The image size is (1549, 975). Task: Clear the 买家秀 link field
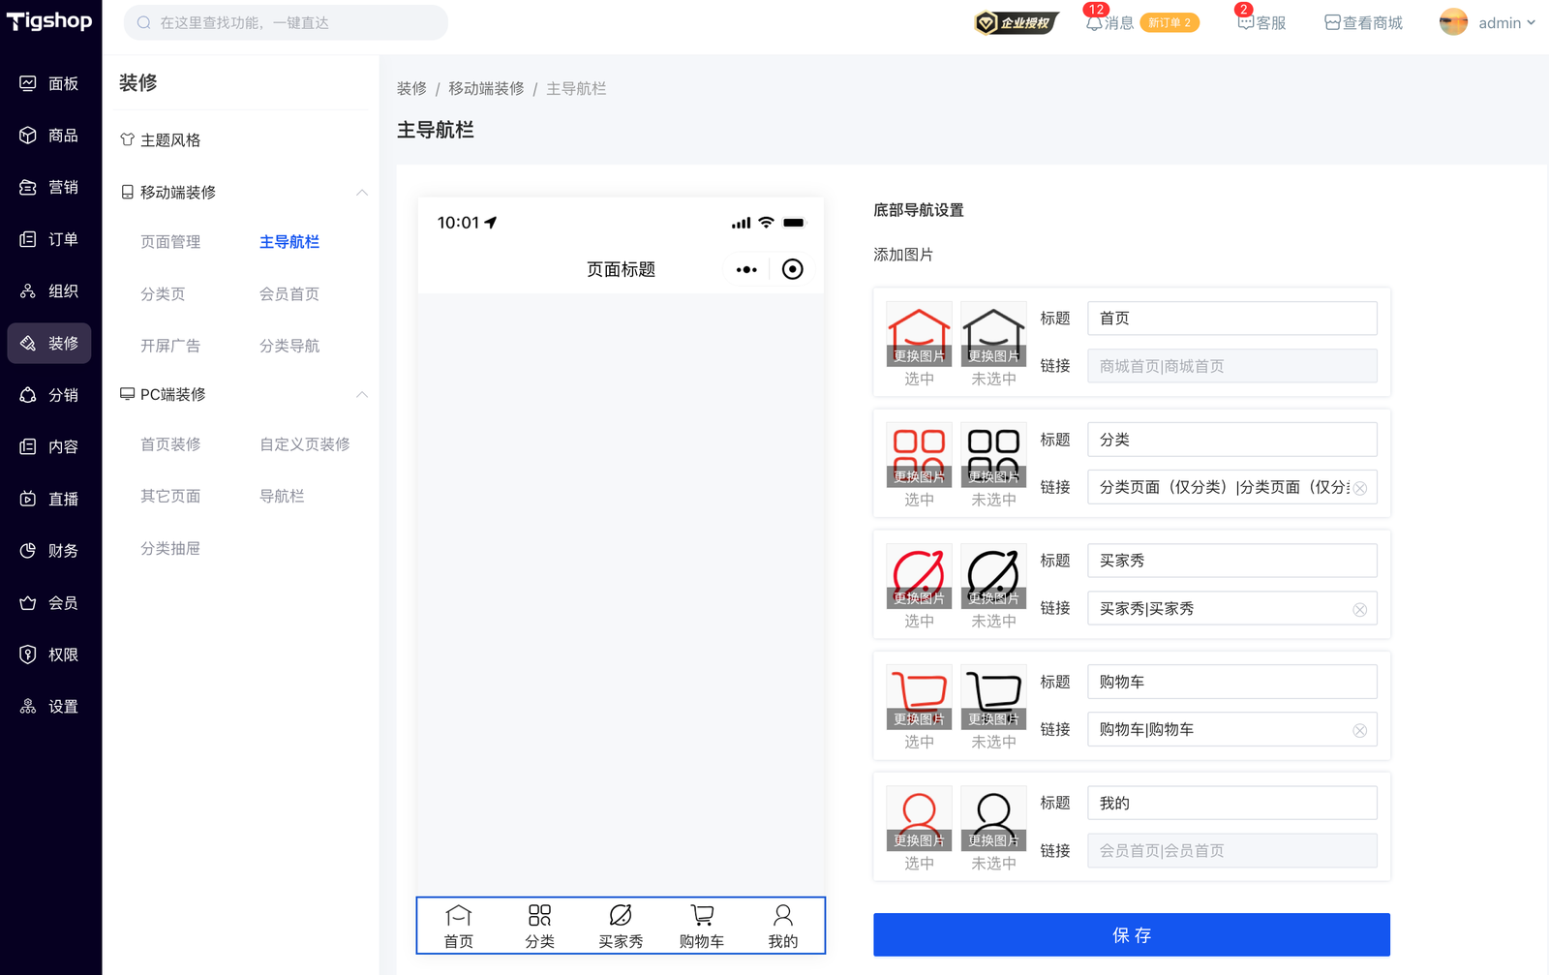(1360, 609)
